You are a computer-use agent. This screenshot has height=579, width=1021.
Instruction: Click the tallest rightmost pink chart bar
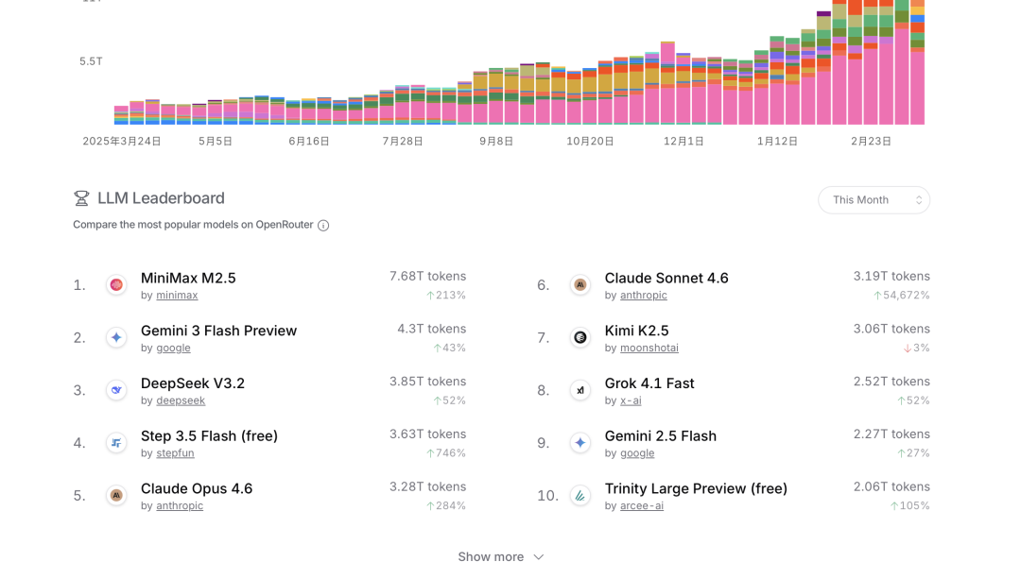coord(902,76)
